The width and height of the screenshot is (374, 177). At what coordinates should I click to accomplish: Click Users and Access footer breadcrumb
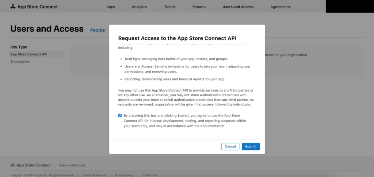coord(72,165)
